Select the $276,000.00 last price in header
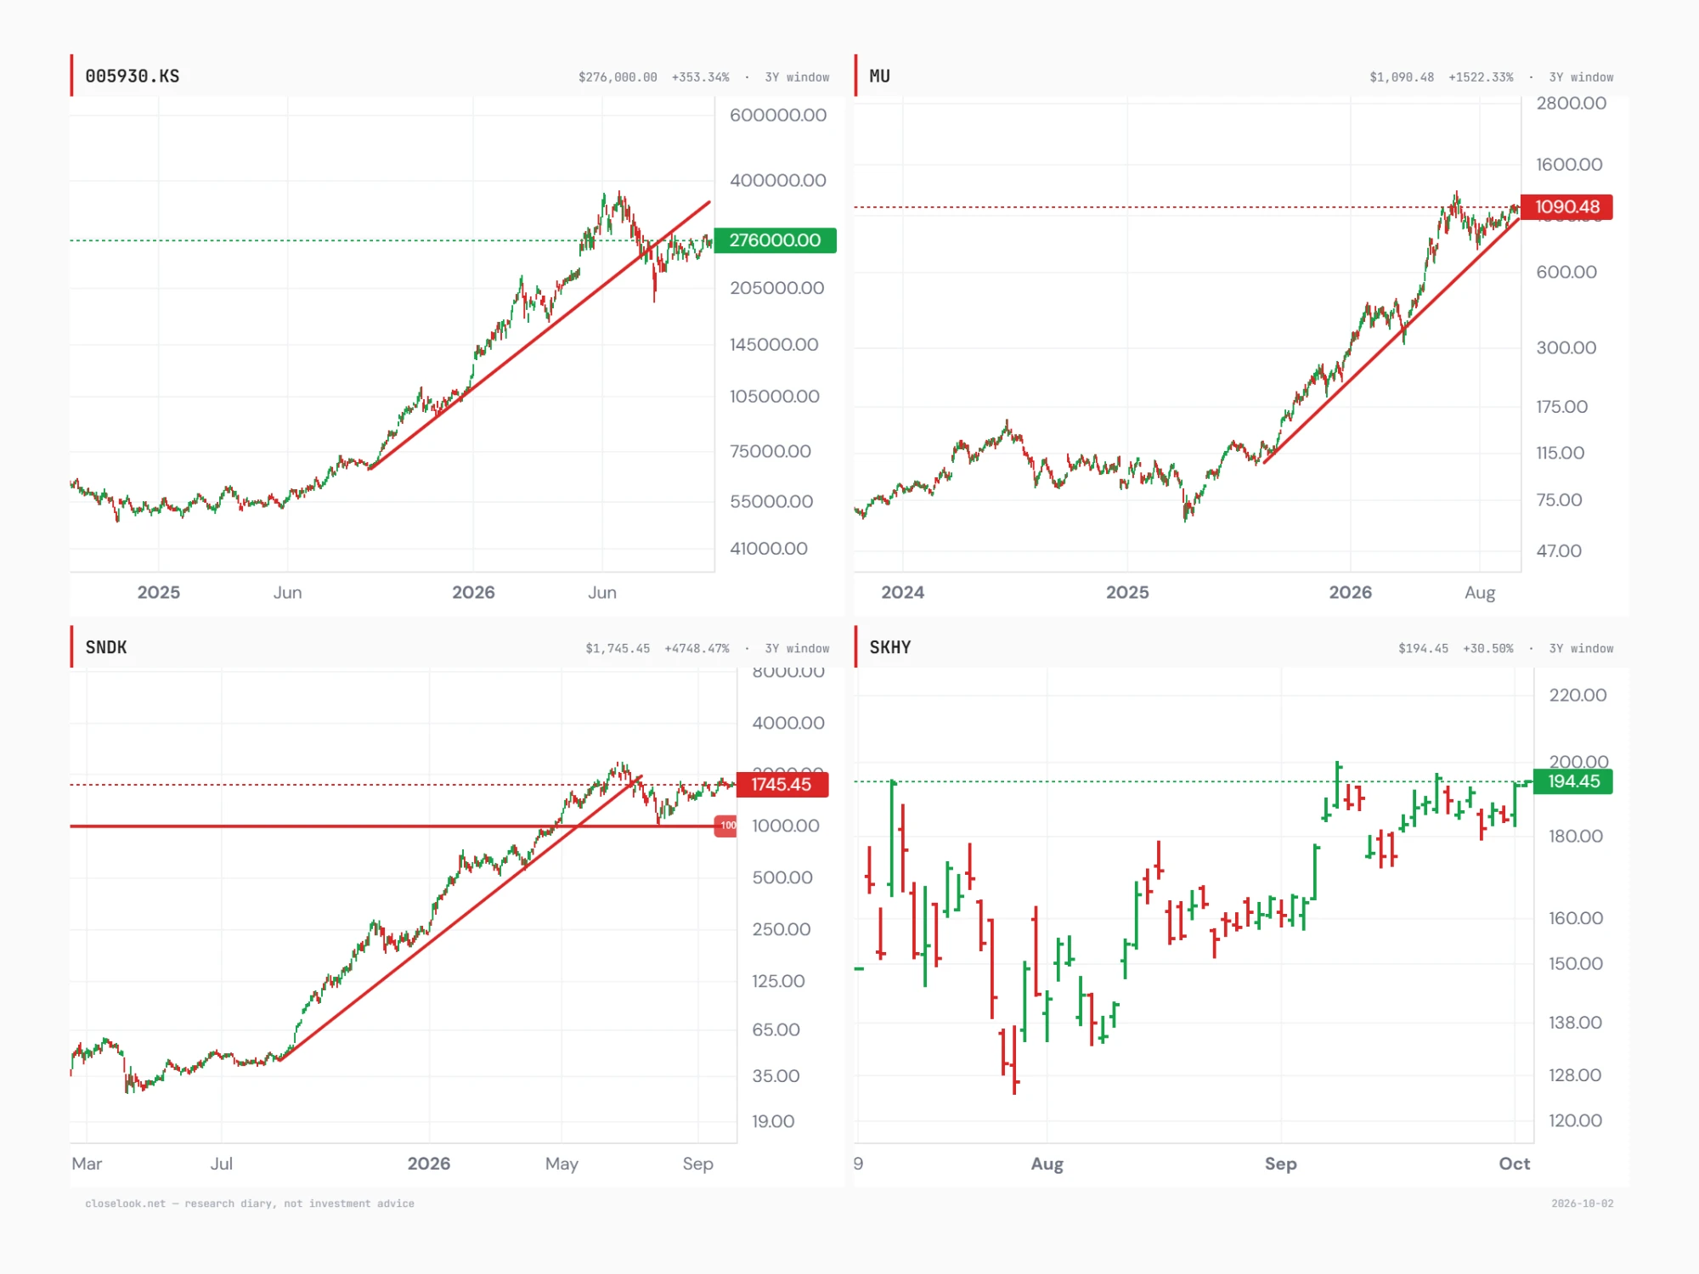This screenshot has width=1699, height=1274. click(618, 77)
